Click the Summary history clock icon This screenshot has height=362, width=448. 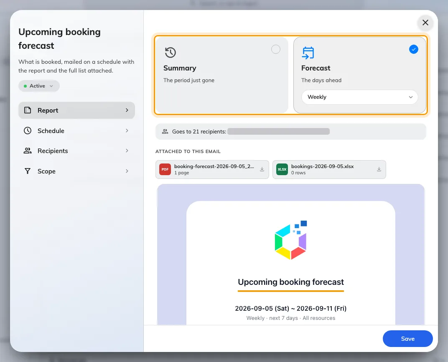tap(170, 53)
